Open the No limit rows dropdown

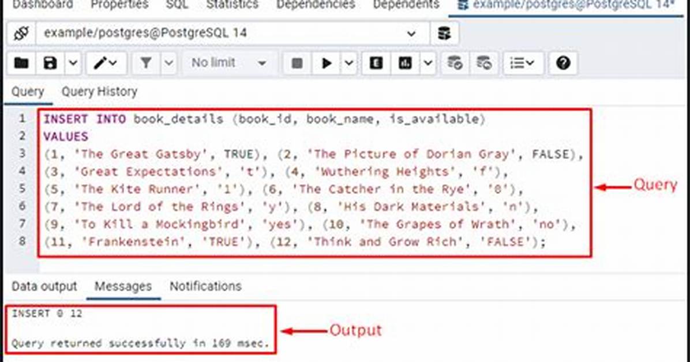(229, 63)
